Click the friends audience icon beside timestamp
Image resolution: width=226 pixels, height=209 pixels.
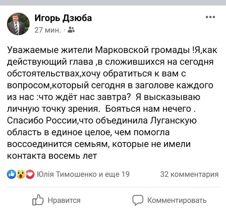72,30
